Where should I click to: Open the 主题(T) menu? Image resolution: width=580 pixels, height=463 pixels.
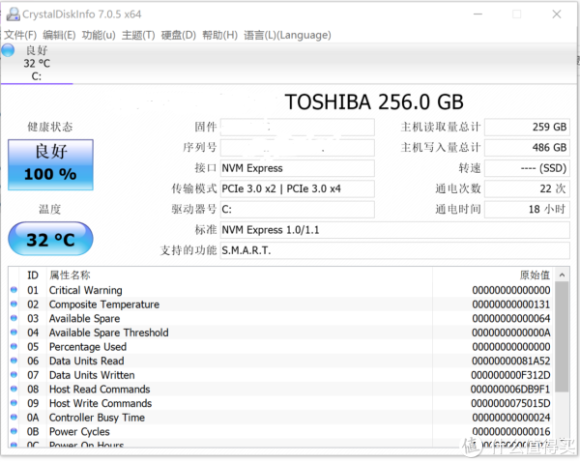pyautogui.click(x=138, y=35)
